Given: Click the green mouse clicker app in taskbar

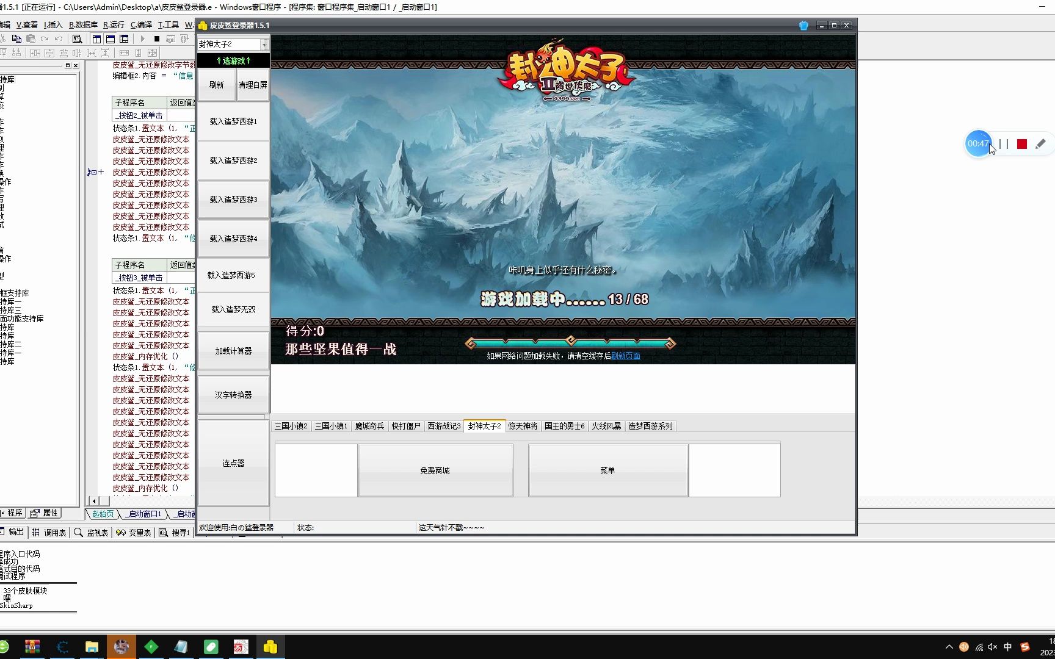Looking at the screenshot, I should point(211,647).
